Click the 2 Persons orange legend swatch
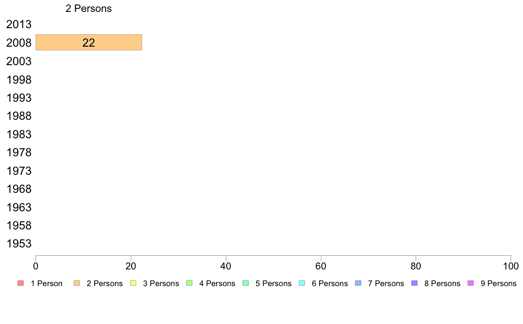The width and height of the screenshot is (523, 324). click(77, 283)
